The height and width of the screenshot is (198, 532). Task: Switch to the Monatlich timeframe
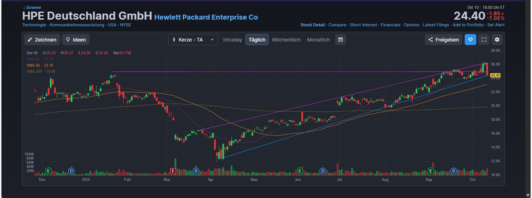[318, 40]
